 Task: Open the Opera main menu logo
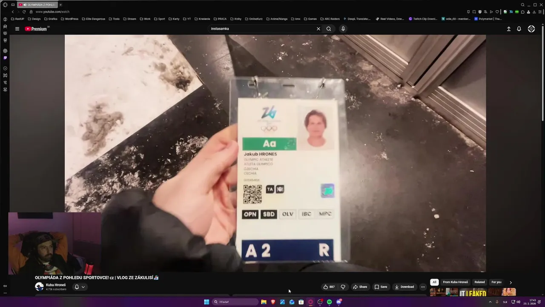[5, 5]
